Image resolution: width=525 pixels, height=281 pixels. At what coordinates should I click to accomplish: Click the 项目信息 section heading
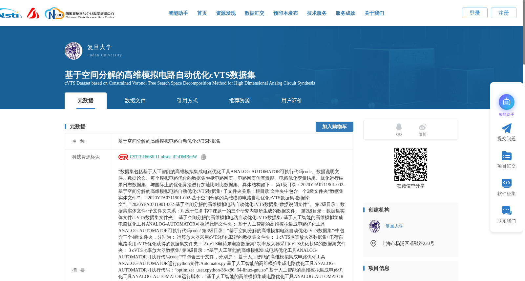379,268
